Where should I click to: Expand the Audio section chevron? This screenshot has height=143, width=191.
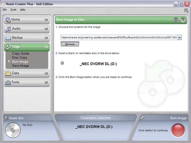click(x=46, y=29)
